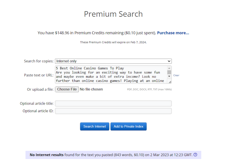
Task: Focus the Optional article title field
Action: coord(113,103)
